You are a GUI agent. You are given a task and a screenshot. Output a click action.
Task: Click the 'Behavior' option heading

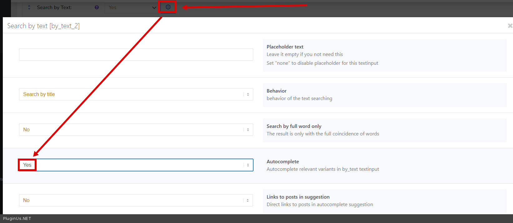coord(276,91)
